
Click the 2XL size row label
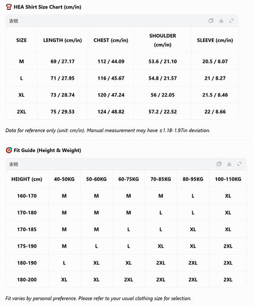click(x=21, y=112)
